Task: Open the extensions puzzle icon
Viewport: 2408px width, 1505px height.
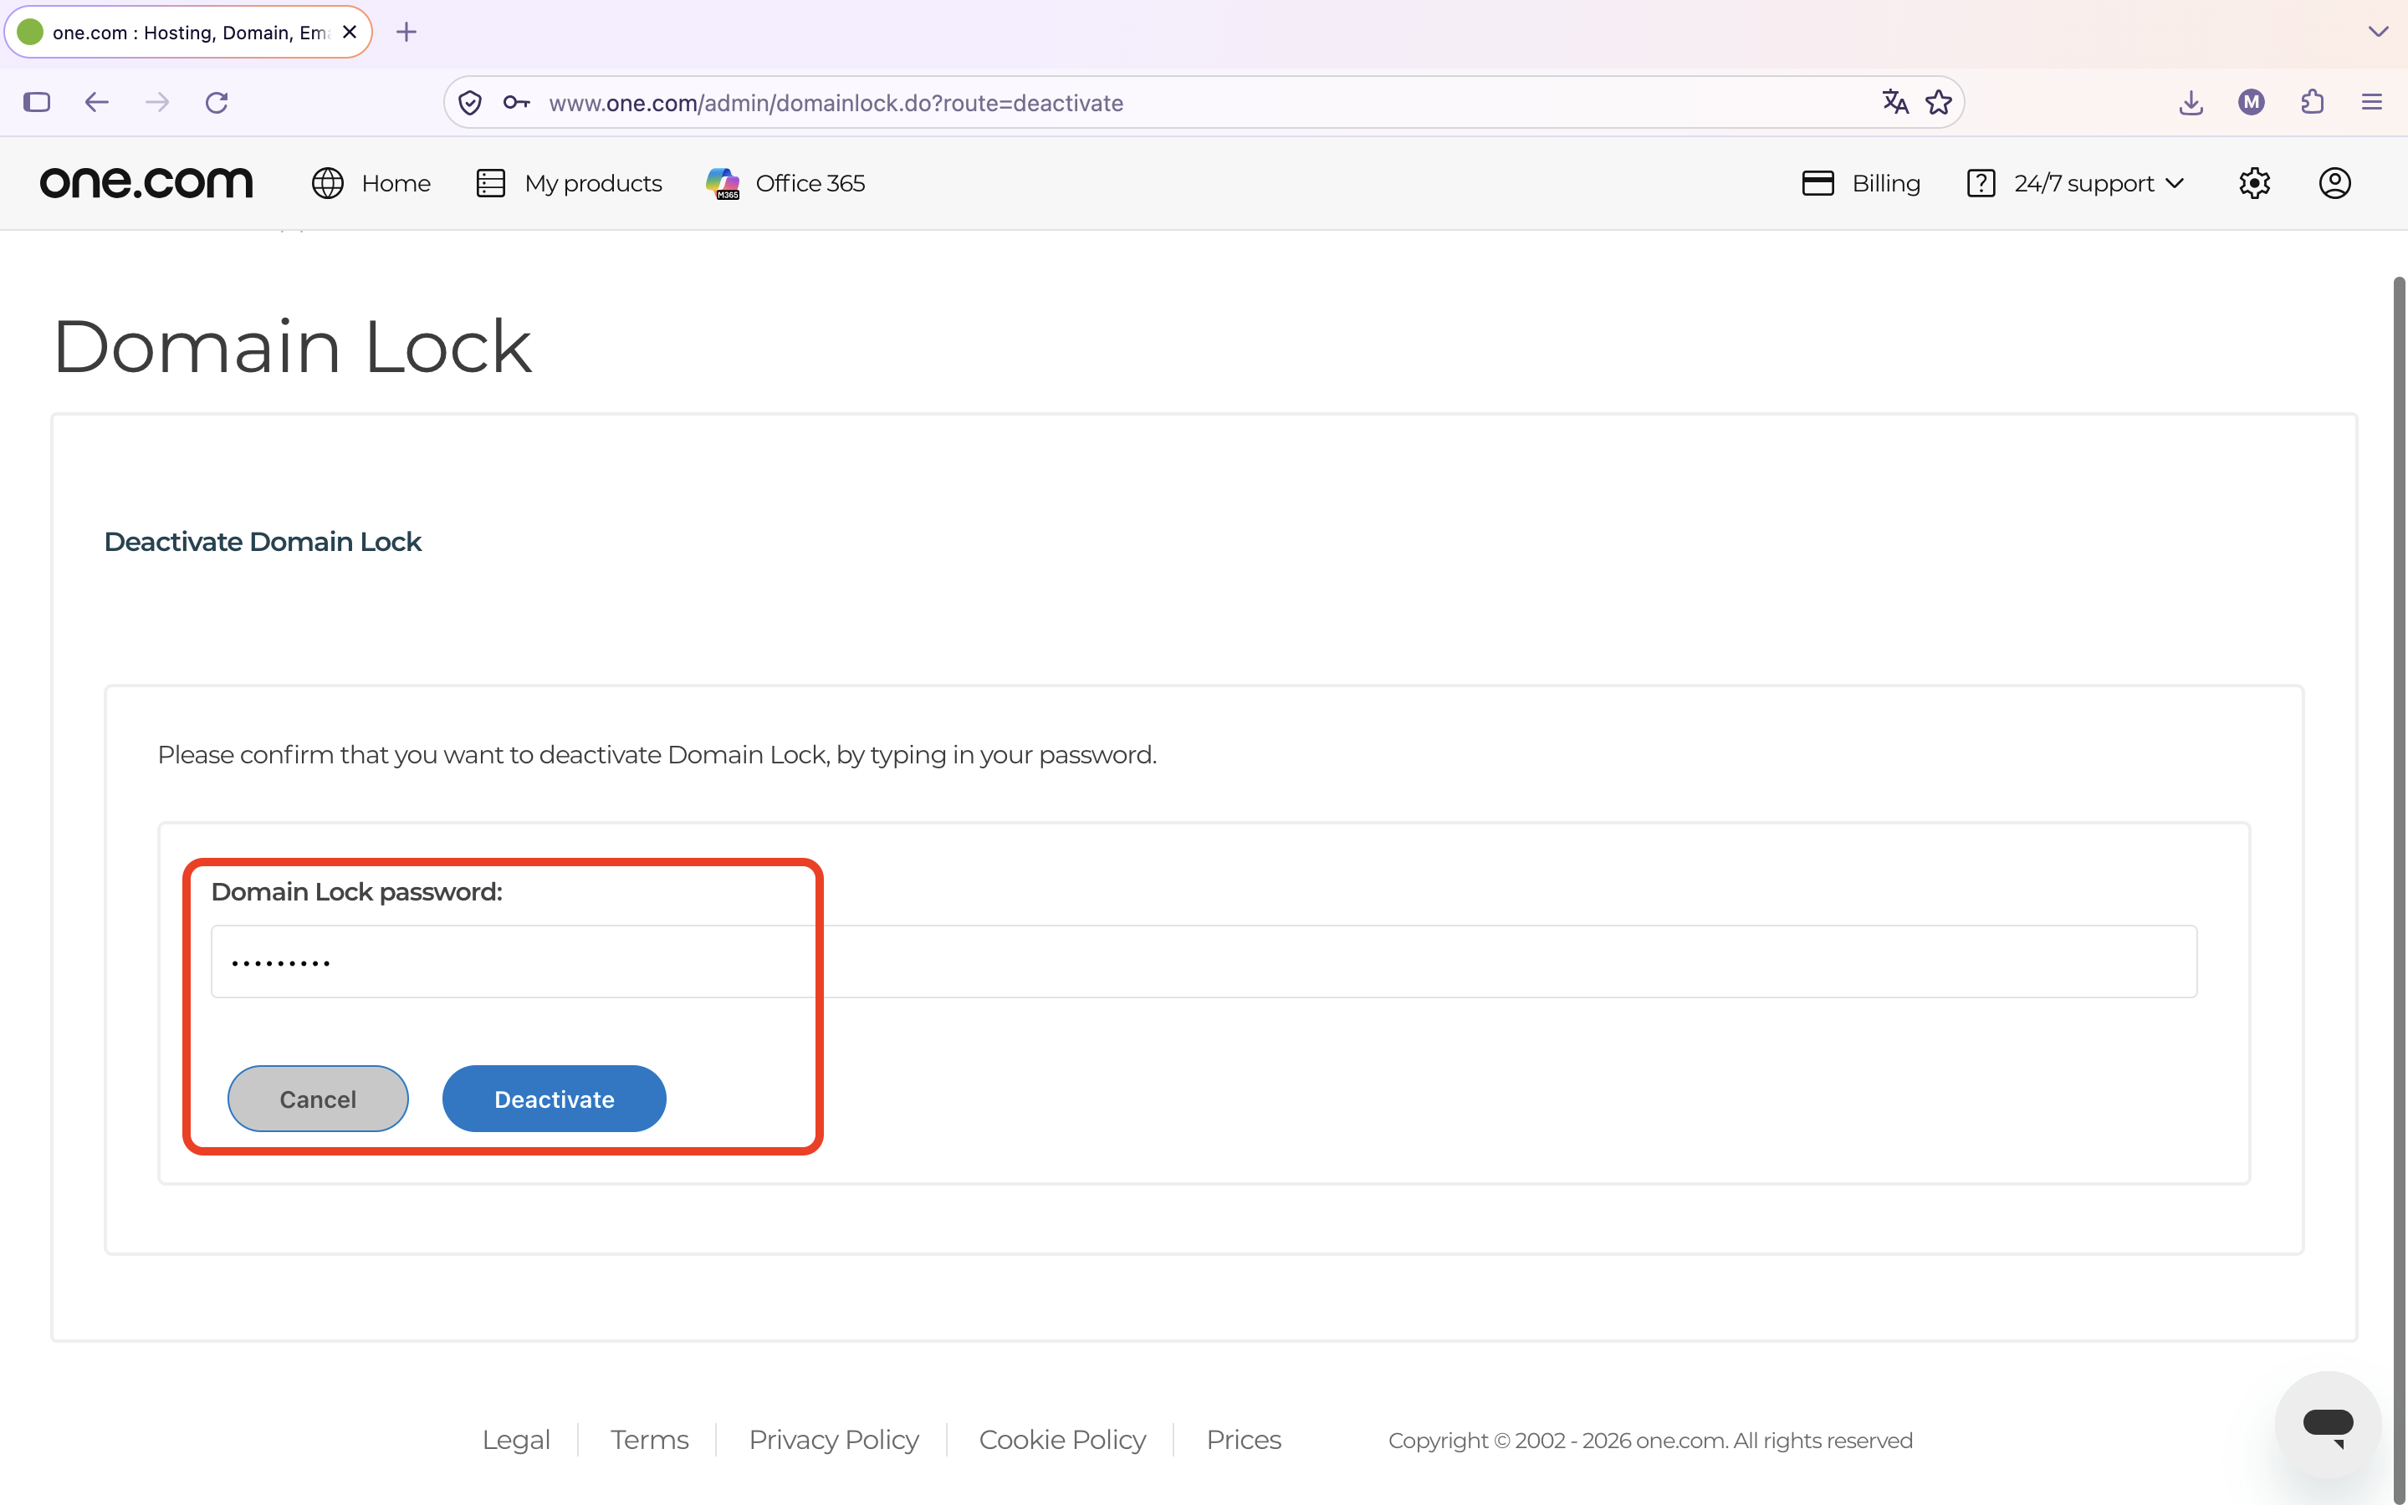Action: [2313, 103]
